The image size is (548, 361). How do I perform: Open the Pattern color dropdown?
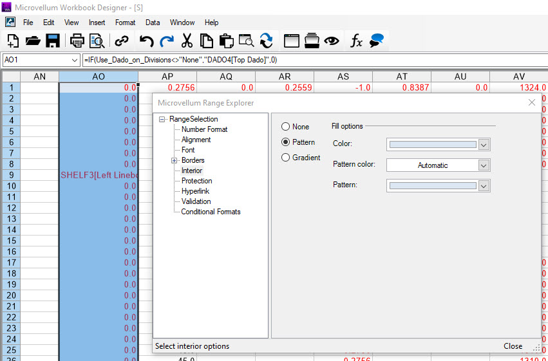point(484,165)
